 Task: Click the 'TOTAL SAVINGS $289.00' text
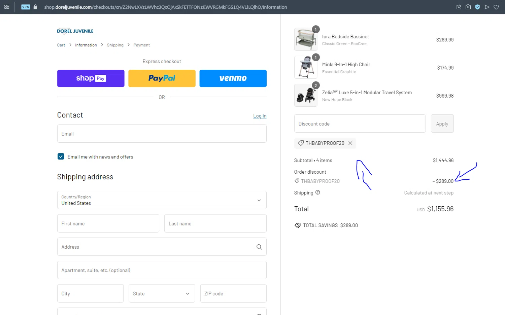tap(330, 225)
